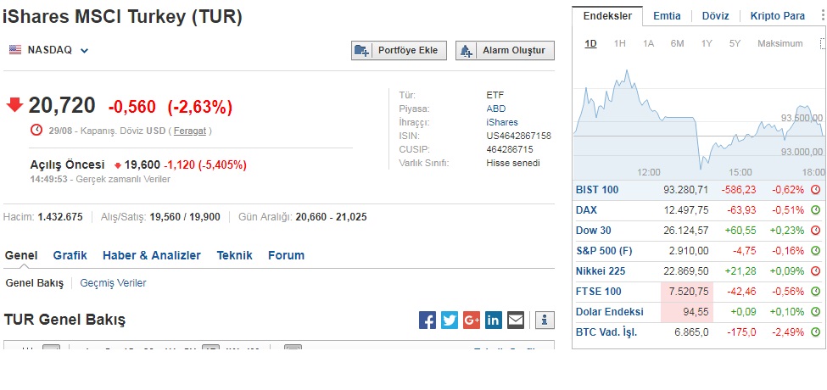Image resolution: width=827 pixels, height=390 pixels.
Task: Click the red down arrow beside 20,720
Action: pos(14,104)
